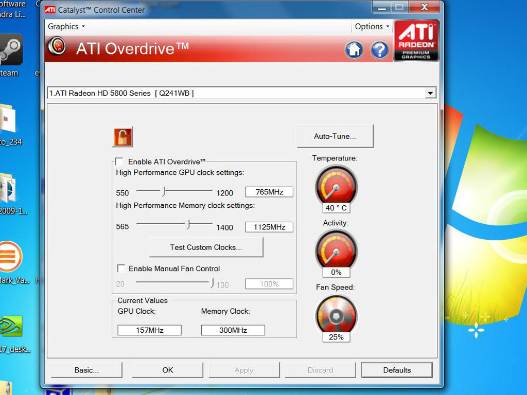Click the Memory clock slider handle
The width and height of the screenshot is (527, 395).
point(188,225)
